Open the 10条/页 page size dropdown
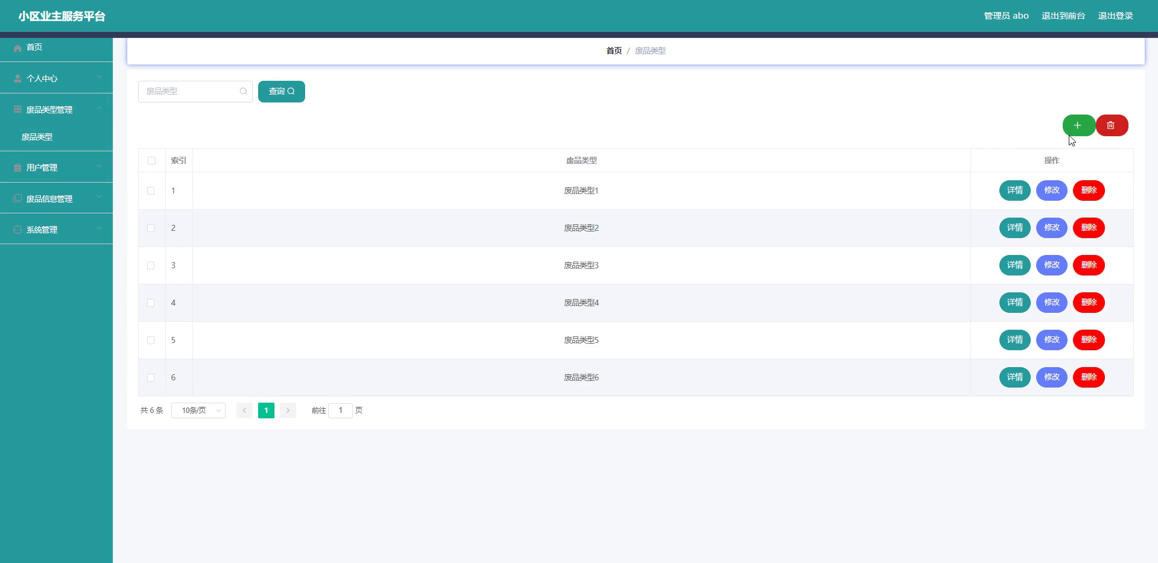 [x=198, y=410]
